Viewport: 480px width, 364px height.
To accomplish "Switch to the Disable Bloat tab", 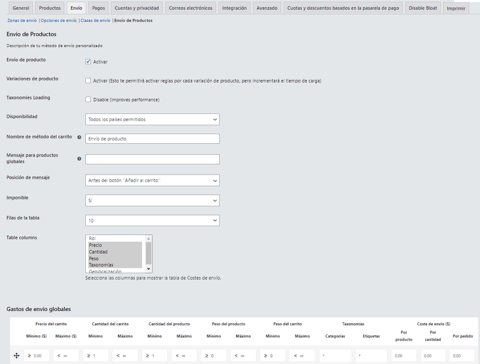I will [x=422, y=8].
